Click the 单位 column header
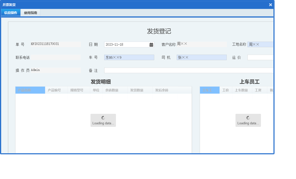 tap(96, 90)
